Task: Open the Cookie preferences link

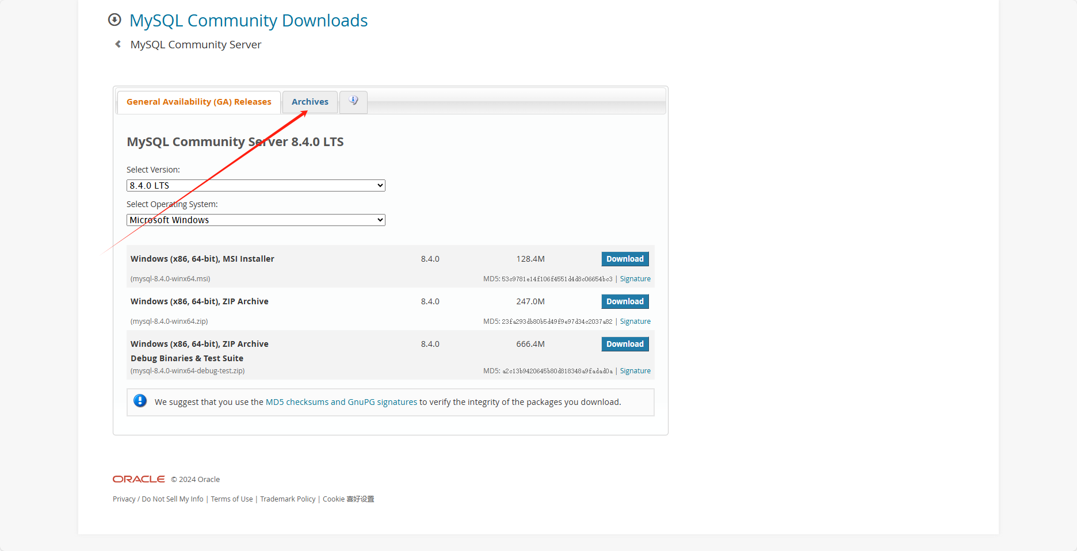Action: 349,499
